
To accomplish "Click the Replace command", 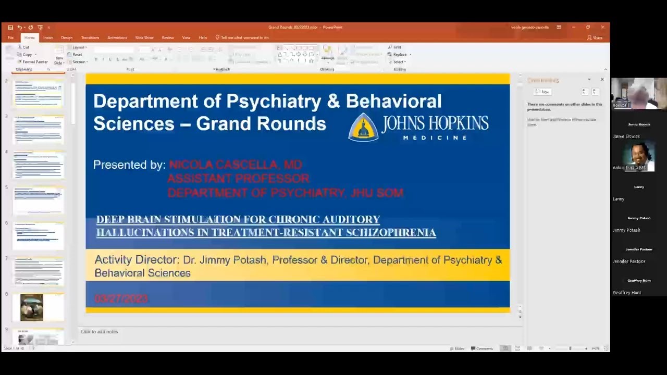I will click(398, 55).
